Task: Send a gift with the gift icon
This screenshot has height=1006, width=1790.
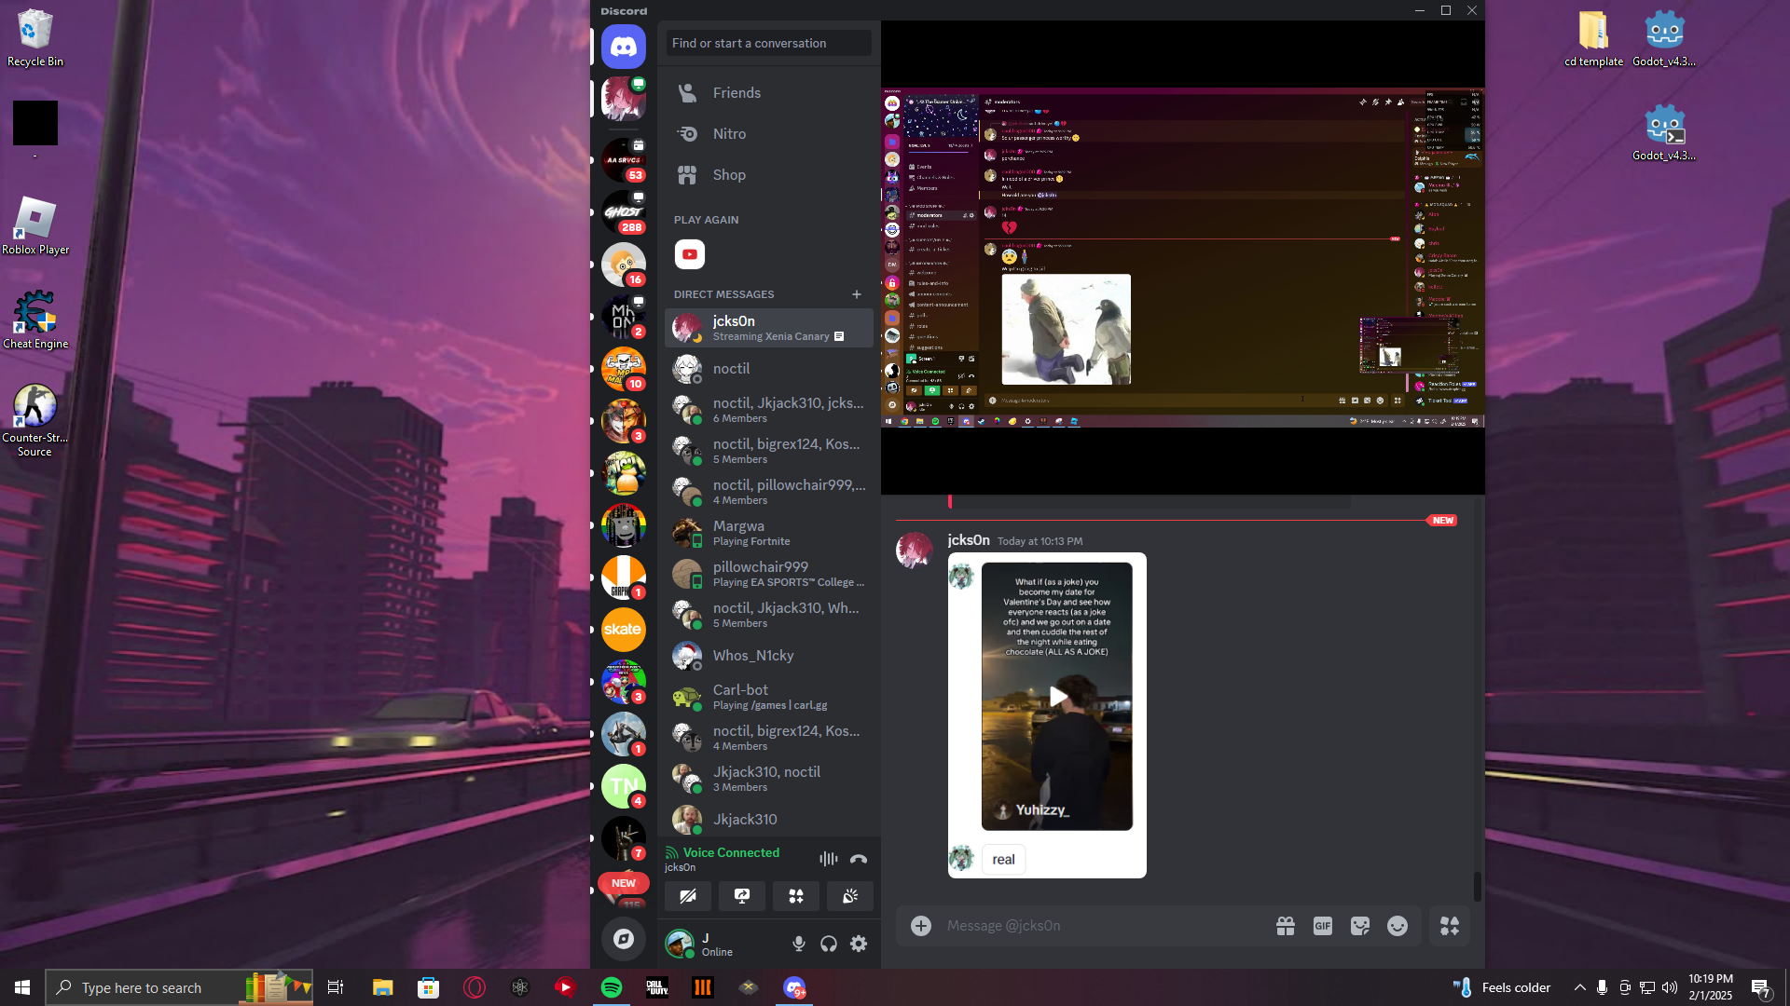Action: coord(1286,926)
